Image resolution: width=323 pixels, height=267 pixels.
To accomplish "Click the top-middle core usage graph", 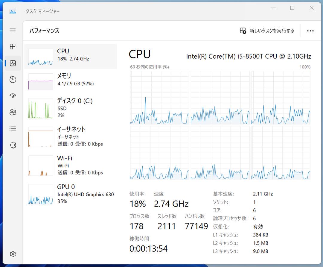I will pos(220,98).
